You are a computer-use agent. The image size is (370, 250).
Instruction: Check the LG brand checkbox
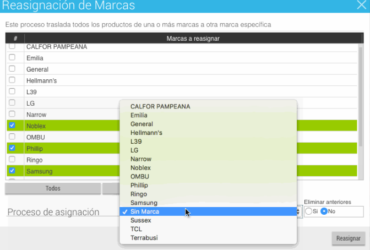tap(12, 102)
